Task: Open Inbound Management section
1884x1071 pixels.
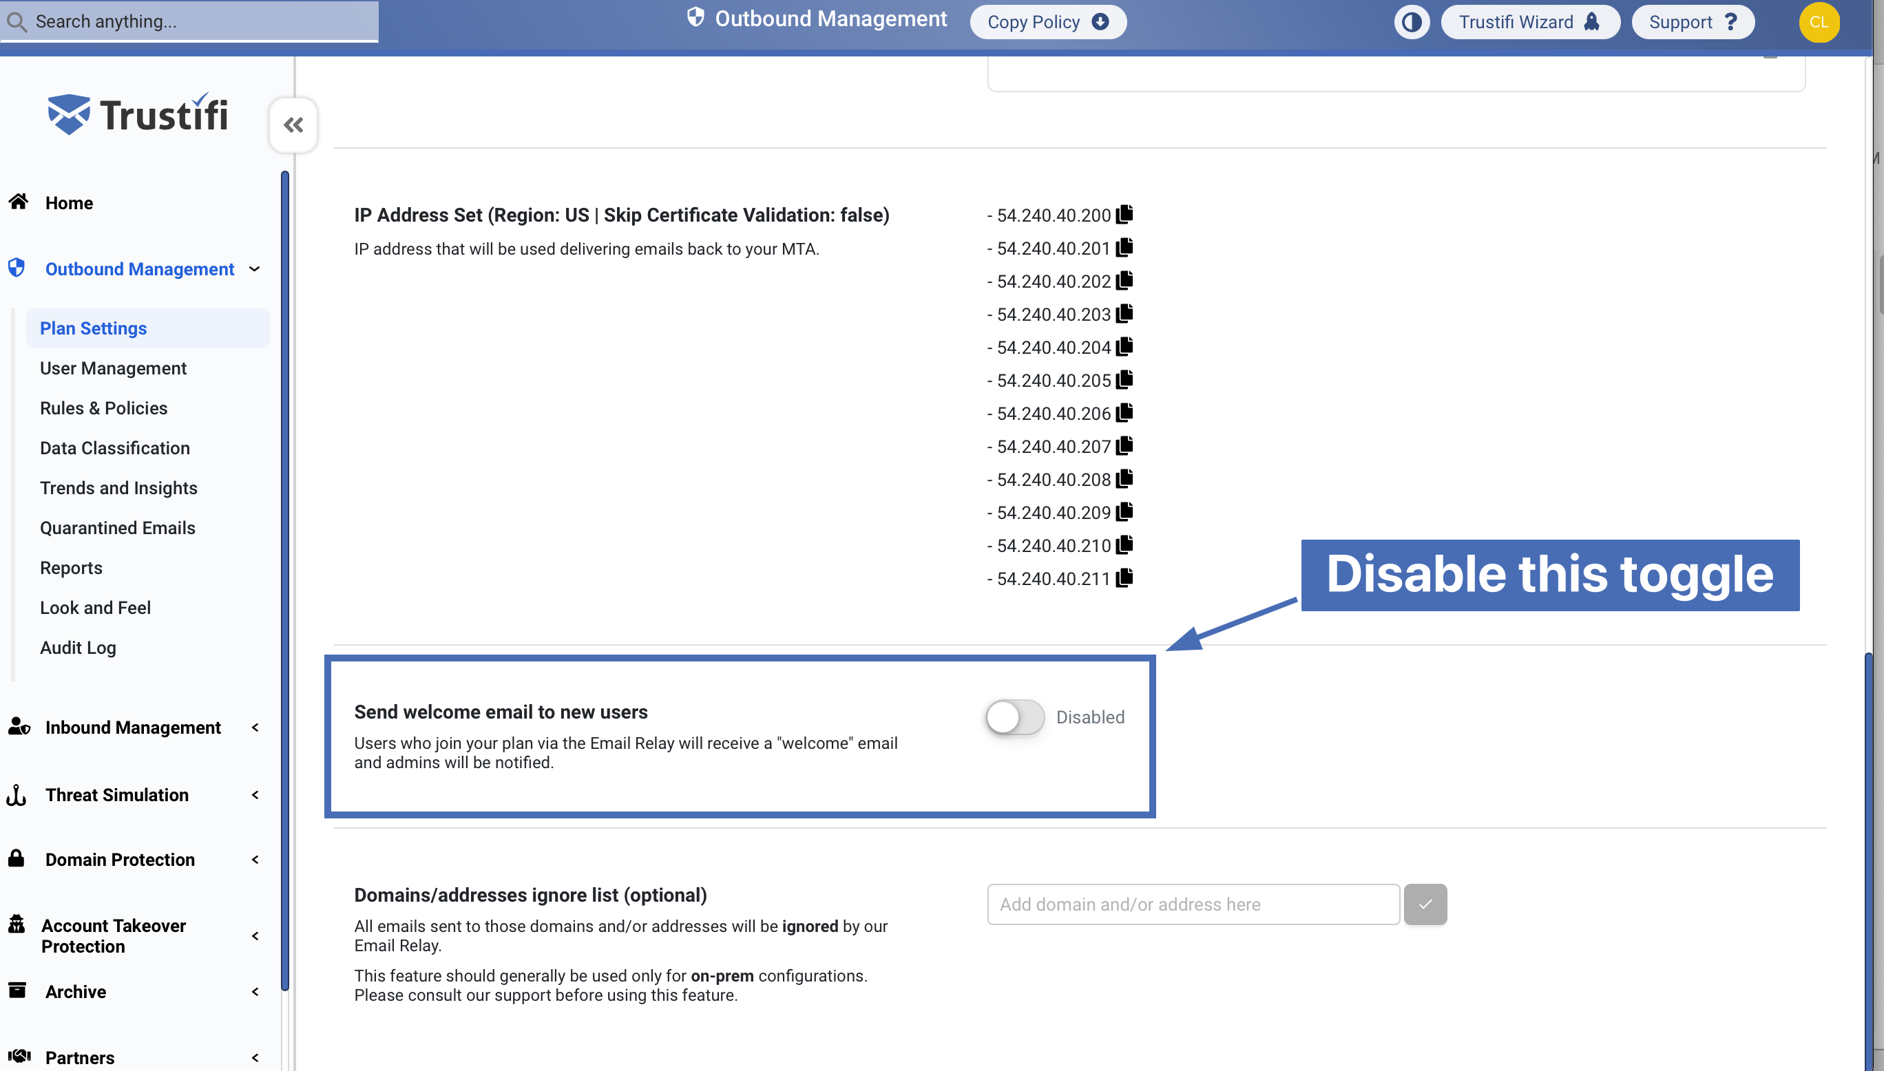Action: click(x=133, y=728)
